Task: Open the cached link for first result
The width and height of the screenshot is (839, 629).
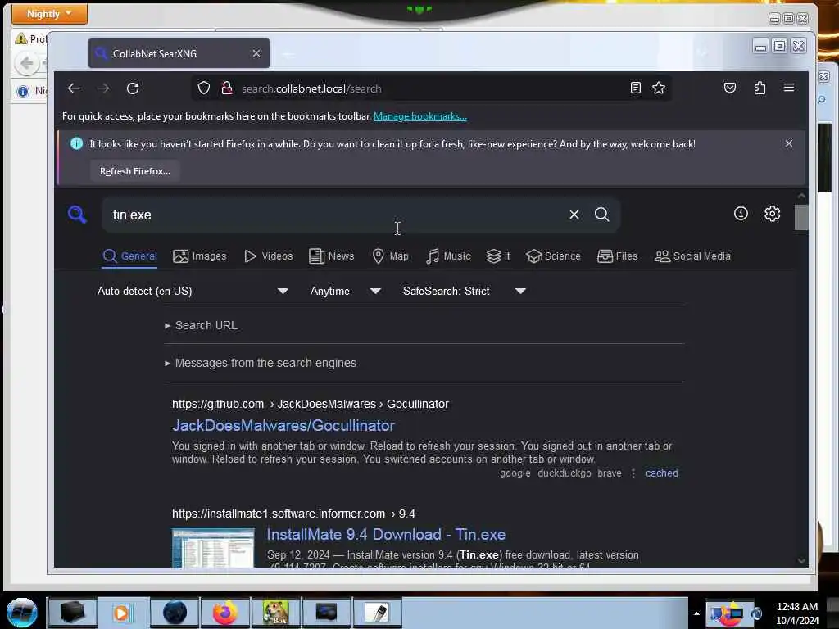Action: 662,473
